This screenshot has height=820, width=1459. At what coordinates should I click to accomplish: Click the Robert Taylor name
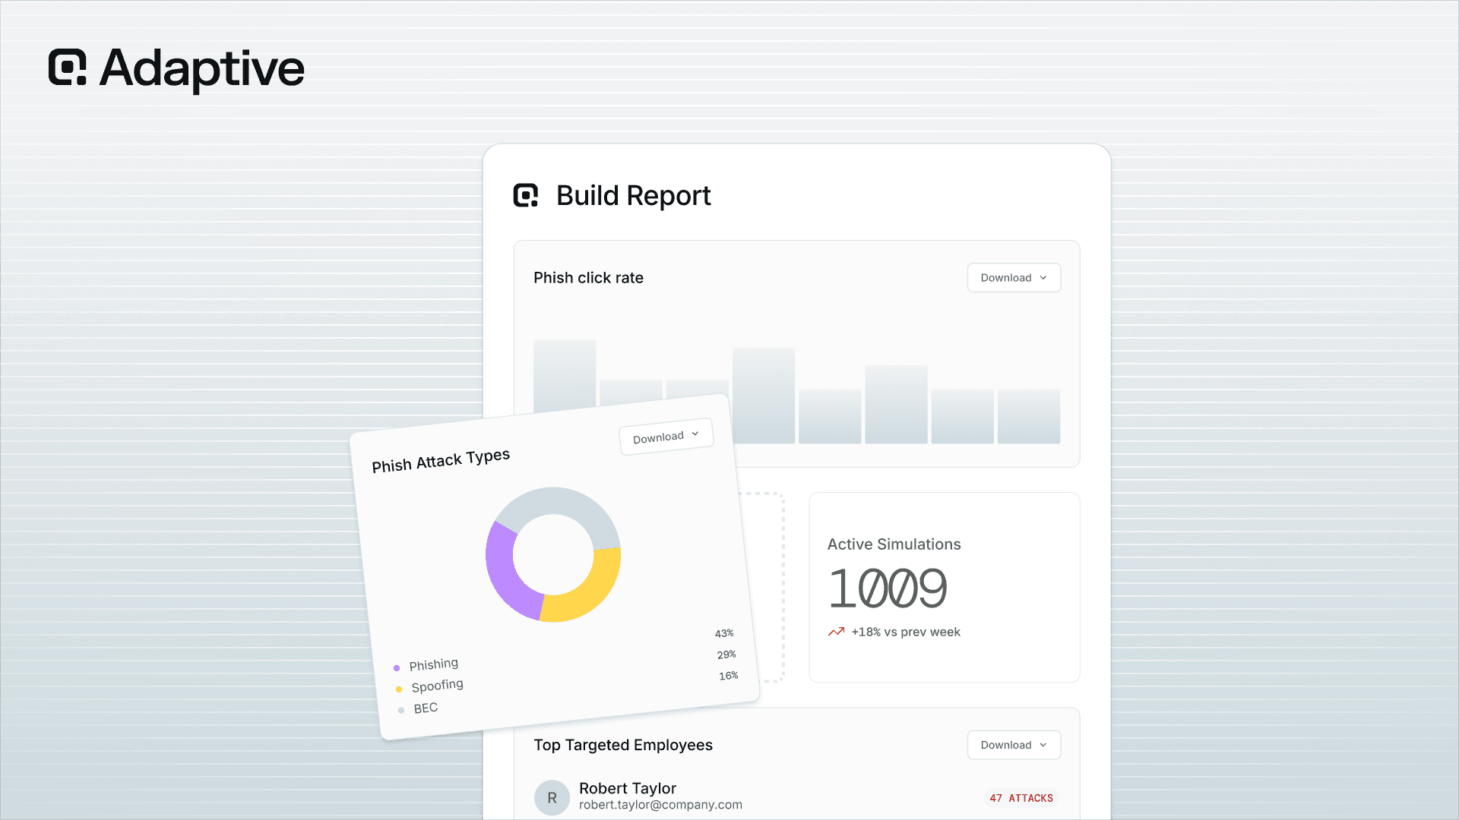(628, 788)
